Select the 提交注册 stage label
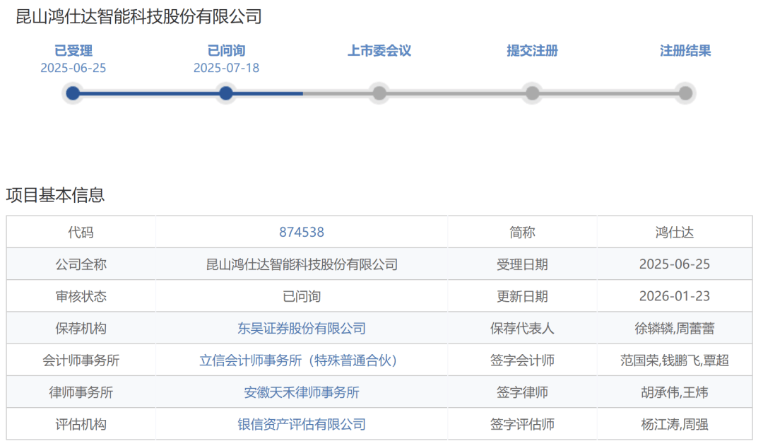The height and width of the screenshot is (446, 763). pyautogui.click(x=533, y=51)
